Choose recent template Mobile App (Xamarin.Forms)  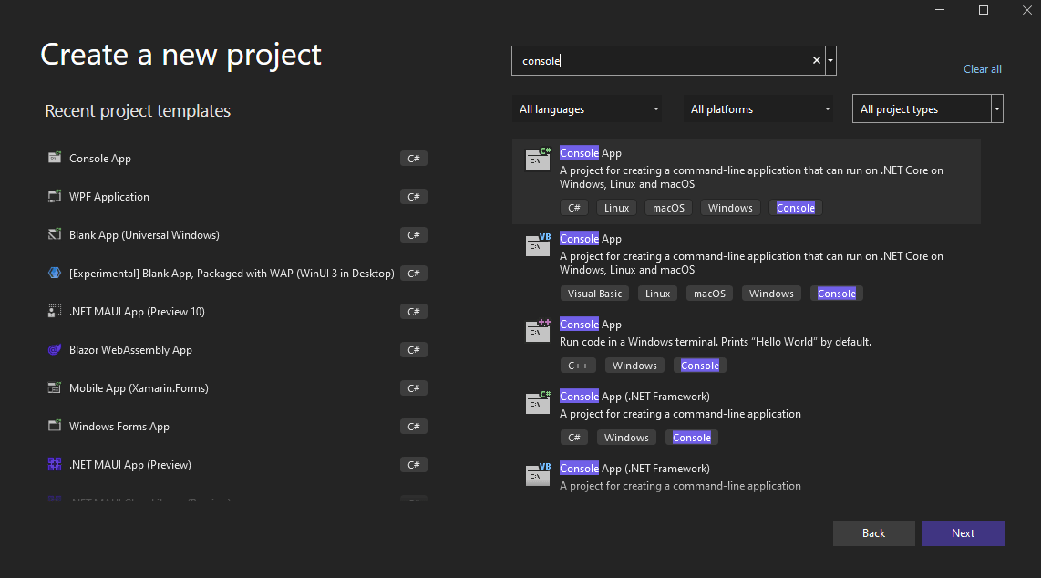point(237,388)
